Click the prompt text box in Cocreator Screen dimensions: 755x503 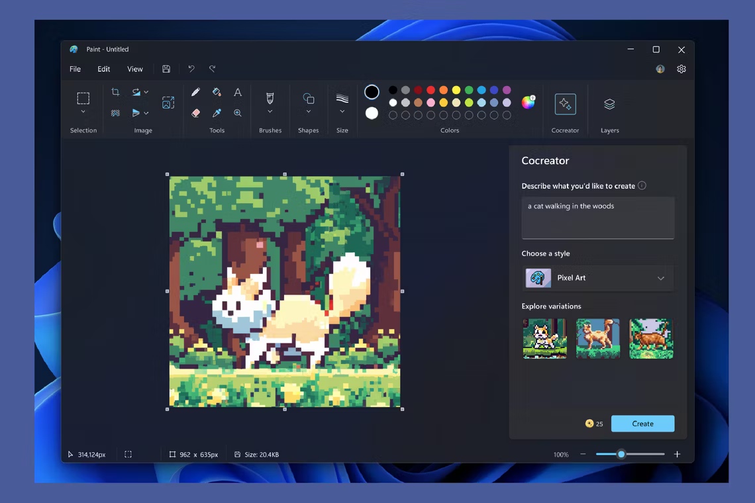[598, 218]
